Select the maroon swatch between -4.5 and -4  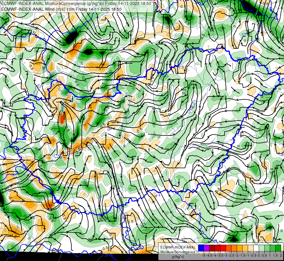click(212, 248)
